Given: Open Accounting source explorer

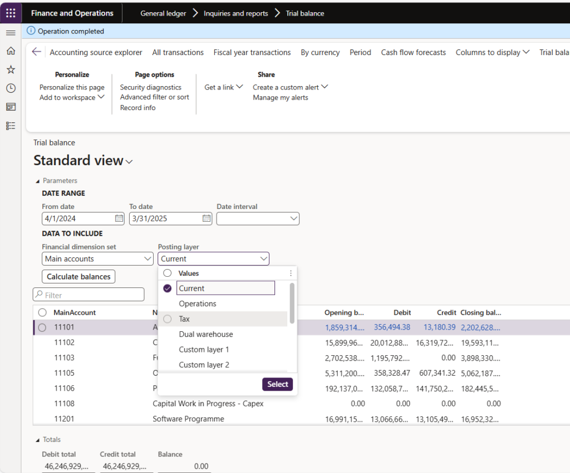Looking at the screenshot, I should (x=96, y=52).
